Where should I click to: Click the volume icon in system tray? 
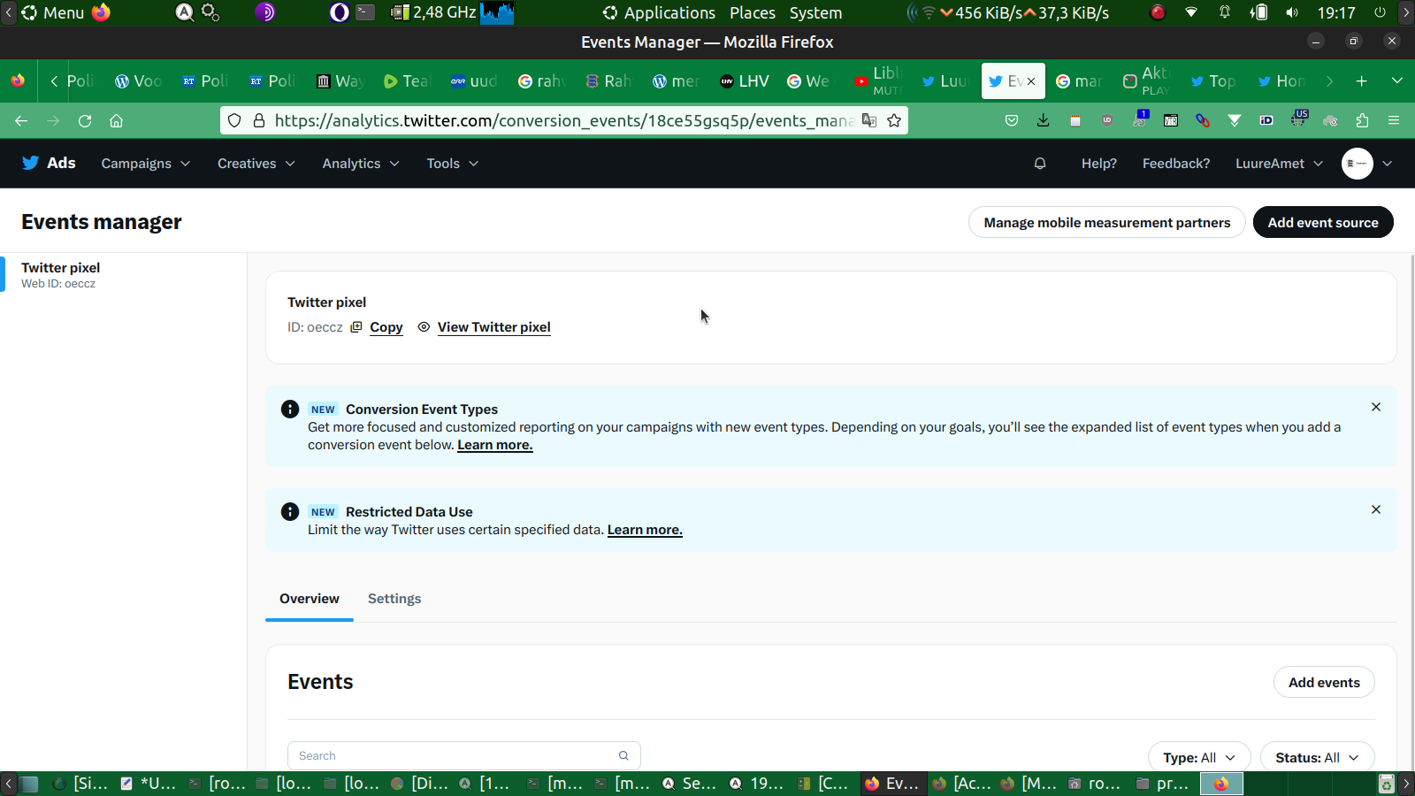[1292, 12]
